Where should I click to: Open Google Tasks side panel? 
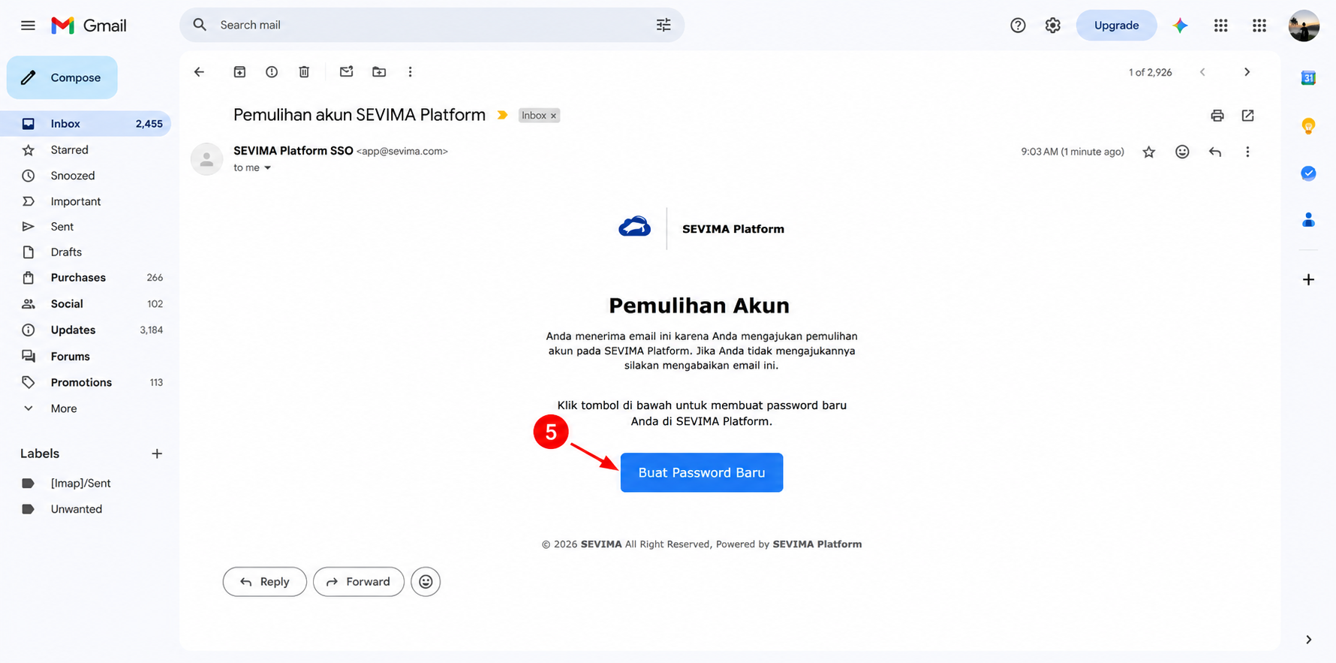(1308, 173)
